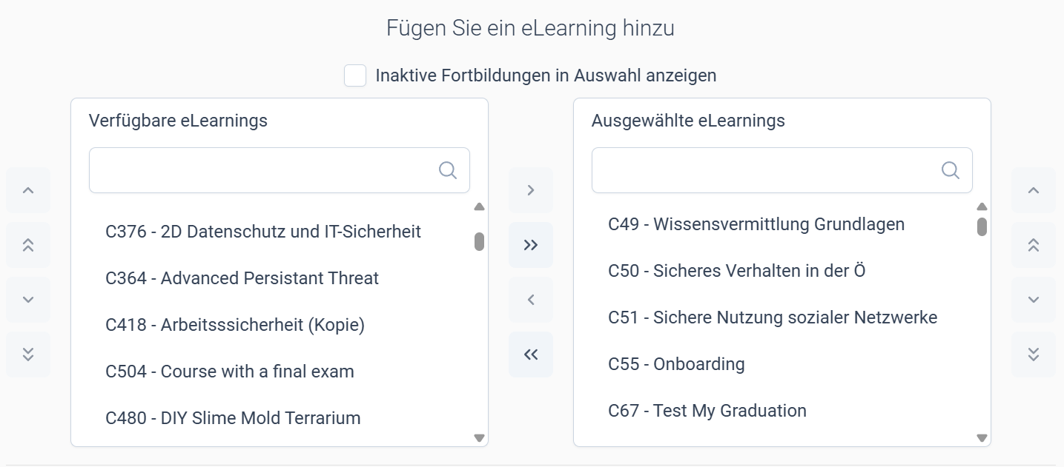The height and width of the screenshot is (467, 1064).
Task: Click search icon in Ausgewählte eLearnings field
Action: click(x=951, y=170)
